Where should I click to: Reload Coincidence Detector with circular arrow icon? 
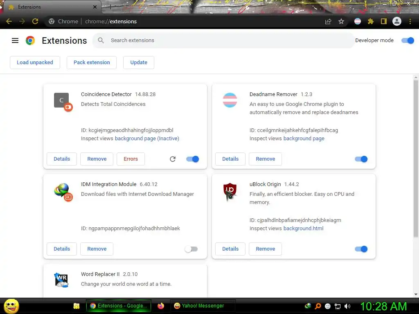(173, 159)
